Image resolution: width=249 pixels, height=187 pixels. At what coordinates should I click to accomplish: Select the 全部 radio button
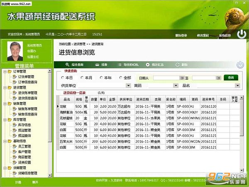pyautogui.click(x=121, y=78)
